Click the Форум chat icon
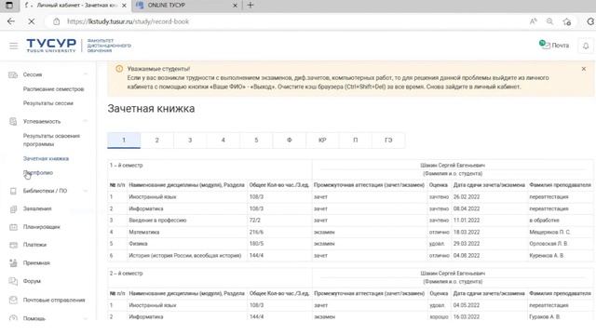The width and height of the screenshot is (596, 335). 13,281
